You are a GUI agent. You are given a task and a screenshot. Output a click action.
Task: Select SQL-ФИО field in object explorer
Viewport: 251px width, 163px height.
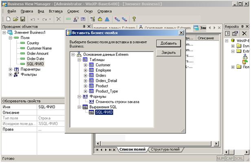[35, 64]
